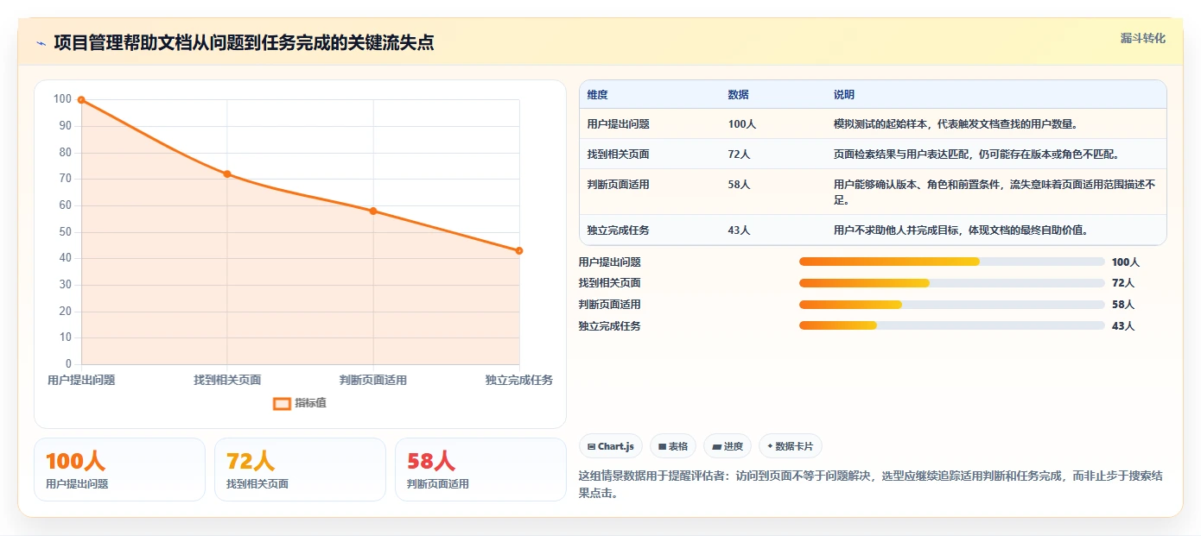Click the x-axis label 判断页面适用
1201x536 pixels.
click(x=373, y=380)
